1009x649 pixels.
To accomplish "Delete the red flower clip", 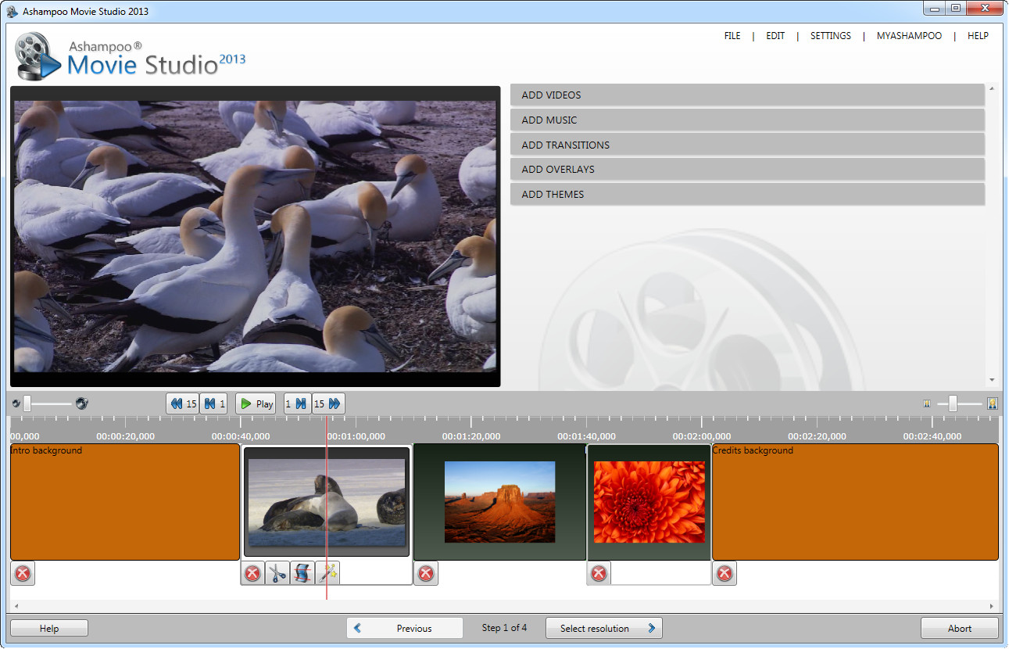I will pyautogui.click(x=599, y=573).
